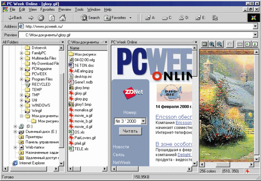
Task: Click the web page vertical scrollbar thumb
Action: pyautogui.click(x=195, y=63)
